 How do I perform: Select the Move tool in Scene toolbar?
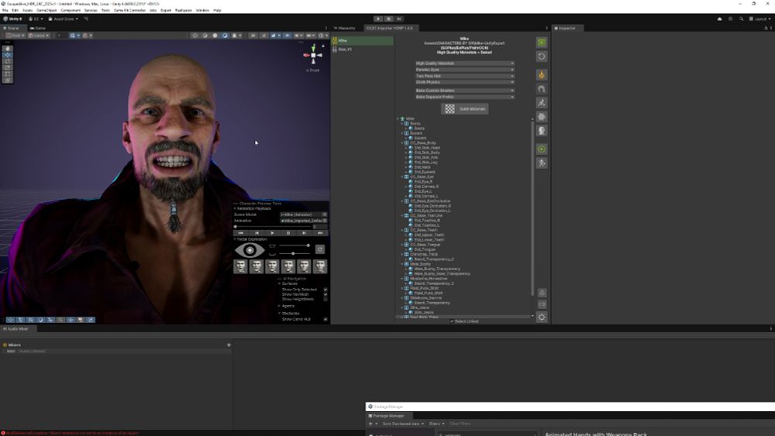tap(8, 55)
